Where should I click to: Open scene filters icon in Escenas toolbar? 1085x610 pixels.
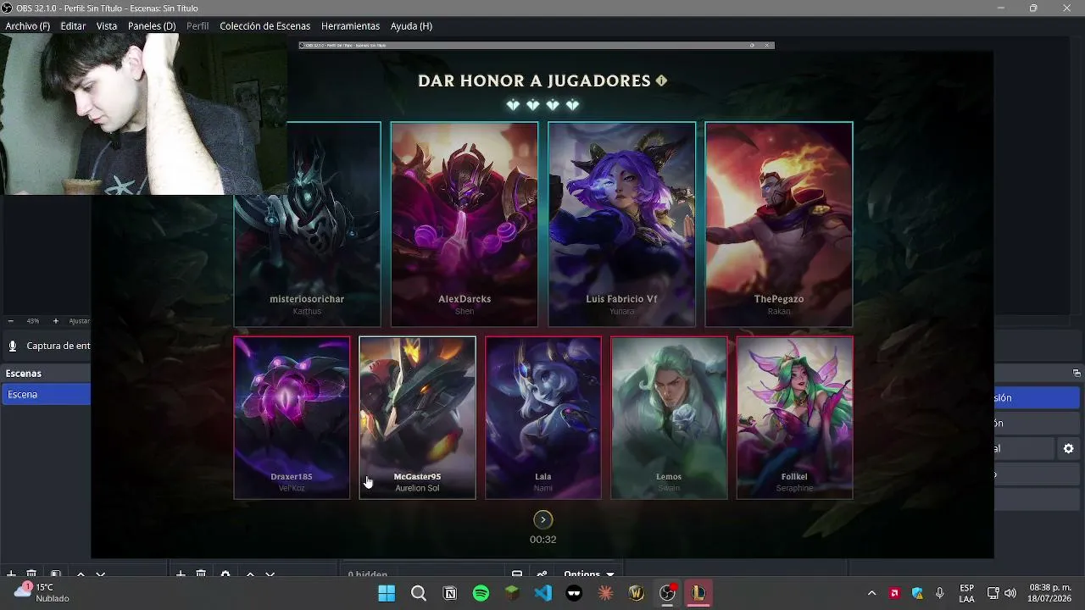click(x=55, y=574)
